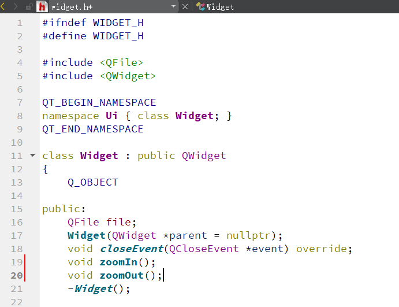Open the widget.h* document dropdown
The image size is (399, 307).
(174, 6)
